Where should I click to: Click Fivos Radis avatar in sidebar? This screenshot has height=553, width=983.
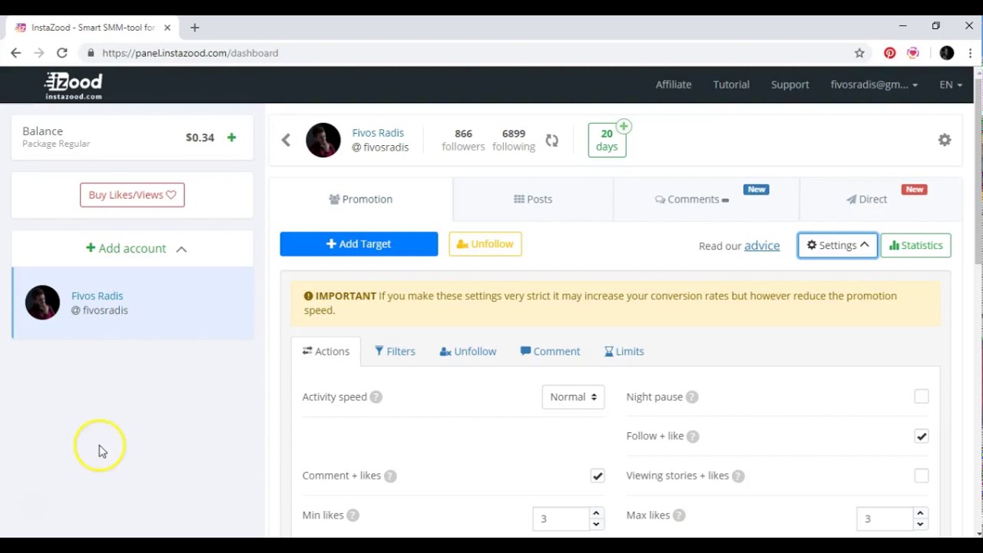pos(42,303)
